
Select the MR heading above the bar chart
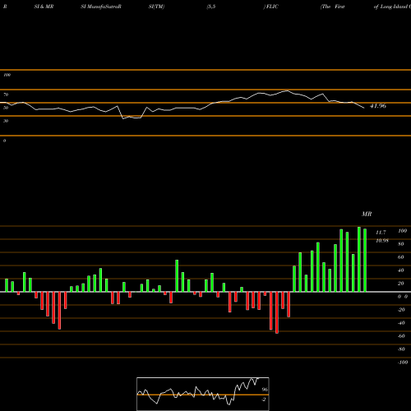click(367, 214)
